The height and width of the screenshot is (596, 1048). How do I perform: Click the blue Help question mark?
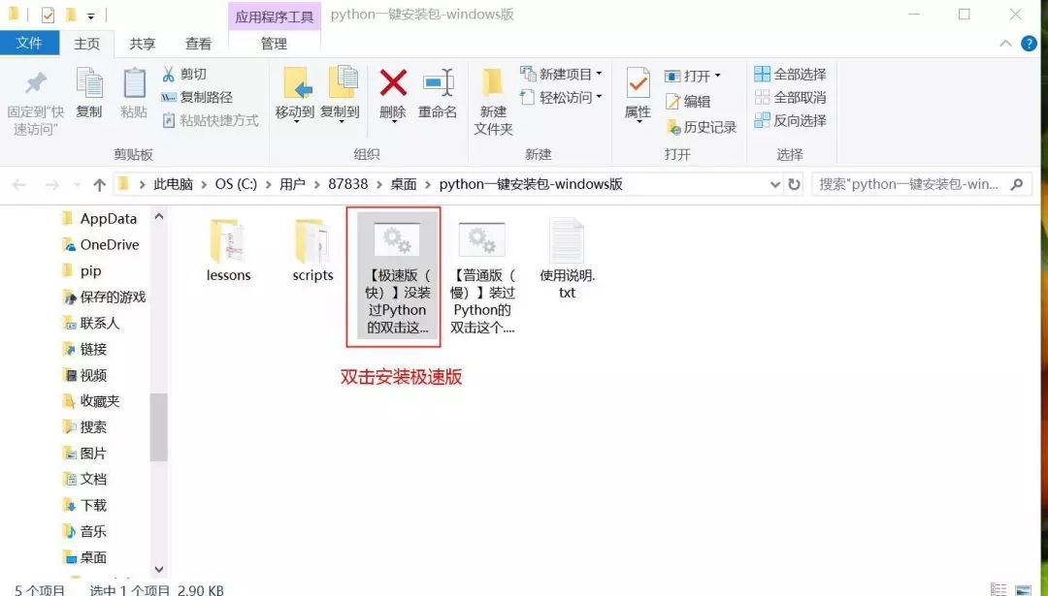[x=1030, y=44]
